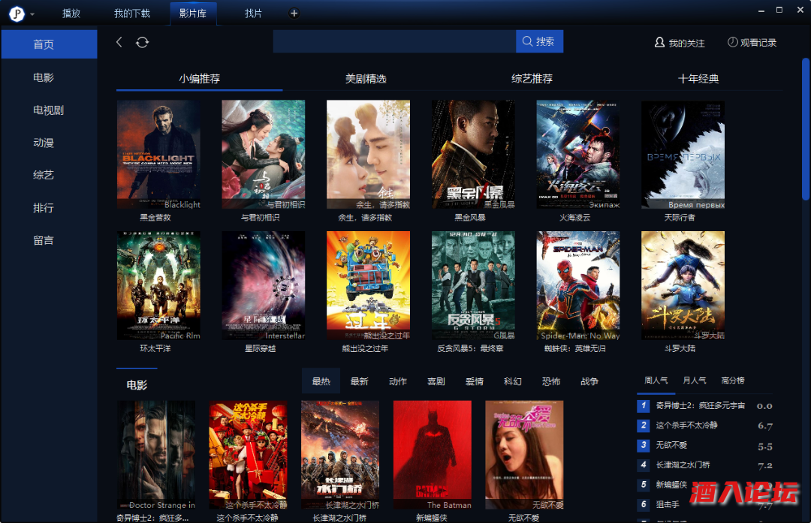Open the 十年经典 section tab
The width and height of the screenshot is (811, 523).
[x=698, y=79]
